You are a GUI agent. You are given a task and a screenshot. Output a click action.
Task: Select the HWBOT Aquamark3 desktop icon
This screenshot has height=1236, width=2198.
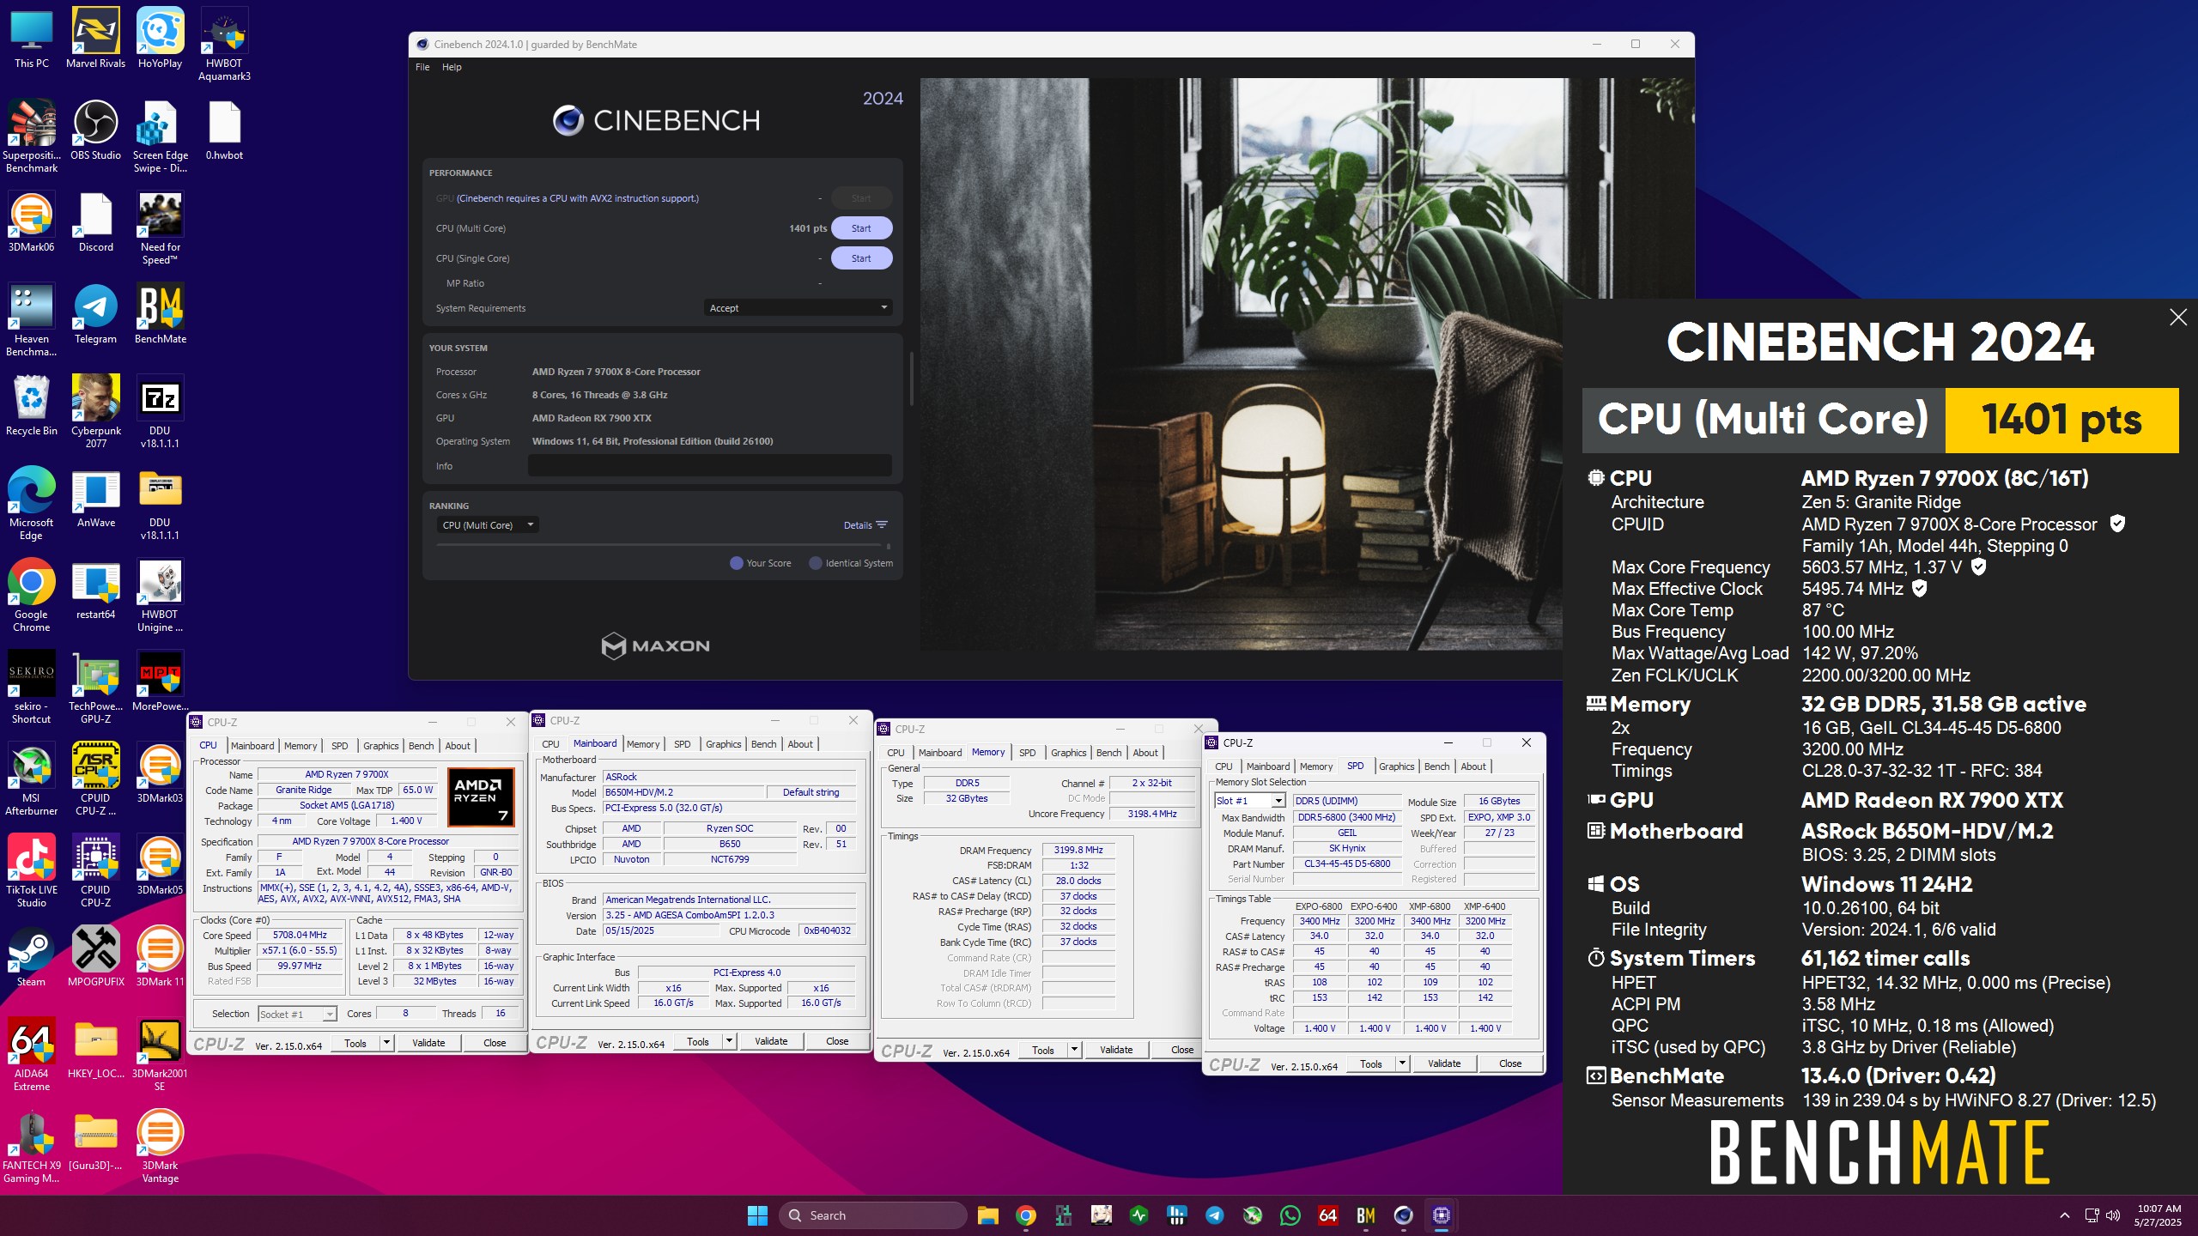coord(224,44)
